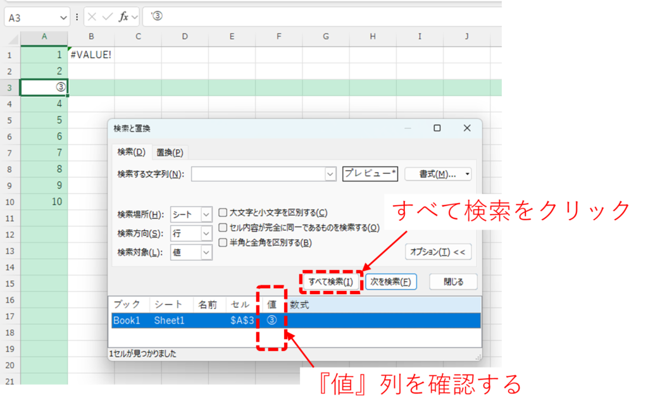Toggle セル内容が完全に同一であるものを検索する checkbox
Image resolution: width=648 pixels, height=415 pixels.
(x=223, y=228)
